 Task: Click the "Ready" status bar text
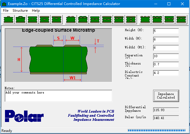click(x=7, y=131)
